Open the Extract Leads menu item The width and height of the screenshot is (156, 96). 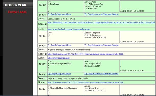coord(17,12)
